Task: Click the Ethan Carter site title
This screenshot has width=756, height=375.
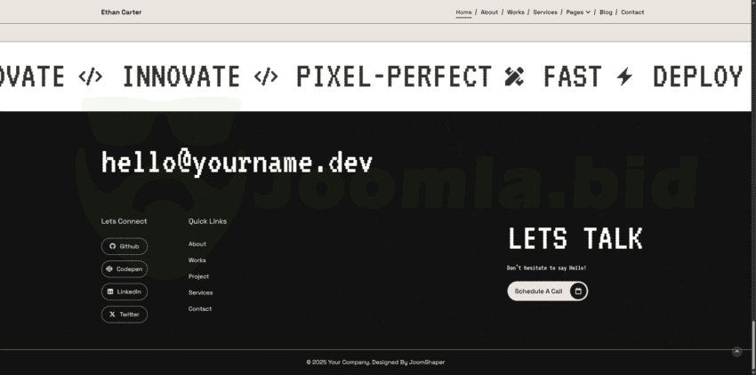Action: click(121, 12)
